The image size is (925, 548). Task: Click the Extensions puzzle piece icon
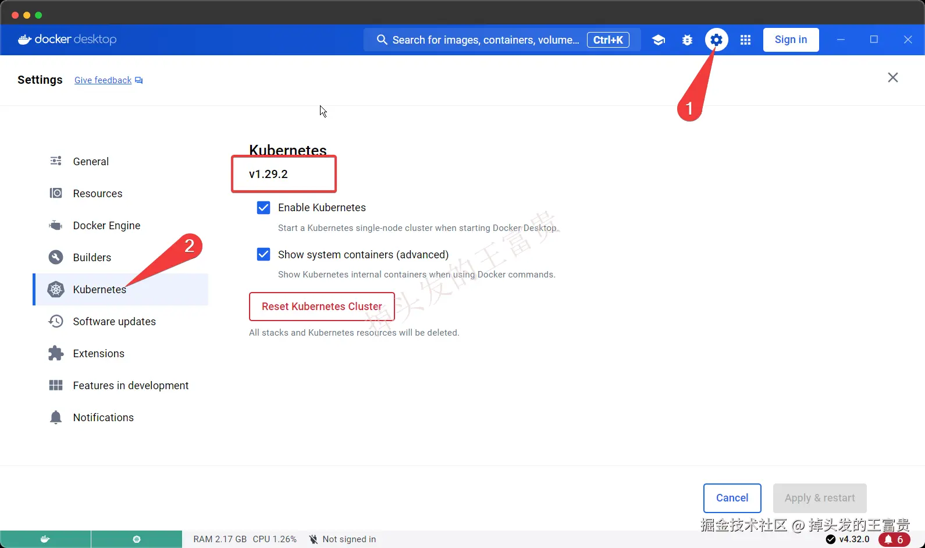pyautogui.click(x=56, y=353)
